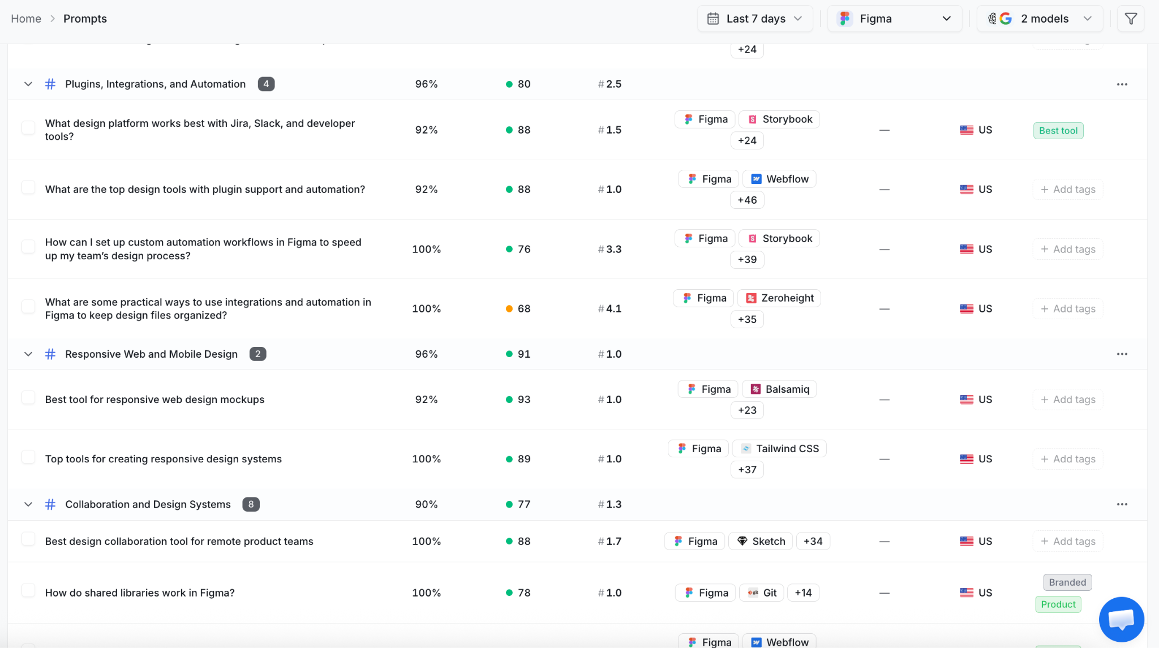Click the Storybook brand chip in Jira prompt row
The width and height of the screenshot is (1159, 648).
click(779, 119)
